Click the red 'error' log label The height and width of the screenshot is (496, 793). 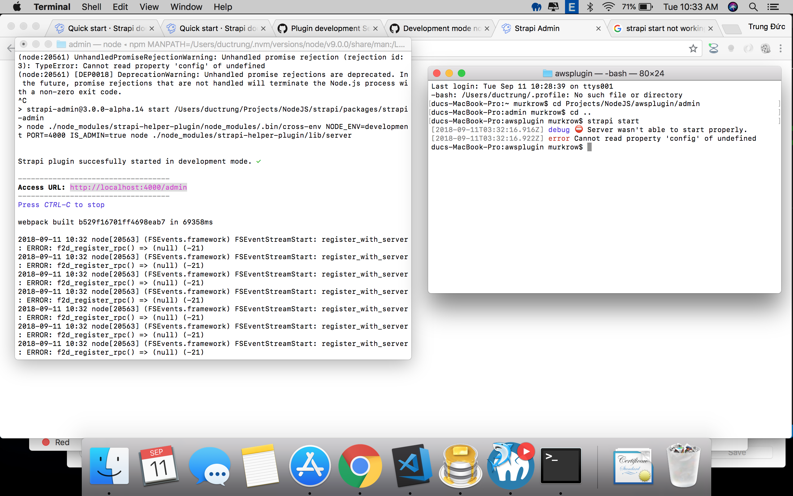pos(559,139)
